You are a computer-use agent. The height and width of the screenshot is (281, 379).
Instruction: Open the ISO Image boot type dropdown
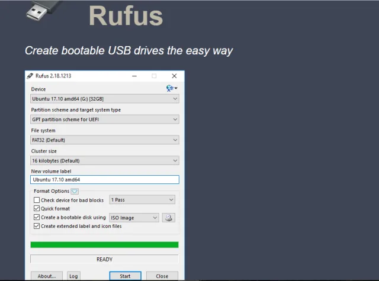point(134,218)
